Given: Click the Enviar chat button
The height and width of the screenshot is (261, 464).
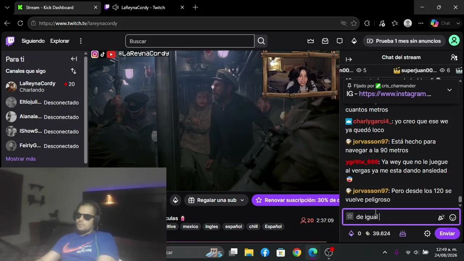Looking at the screenshot, I should pyautogui.click(x=447, y=233).
